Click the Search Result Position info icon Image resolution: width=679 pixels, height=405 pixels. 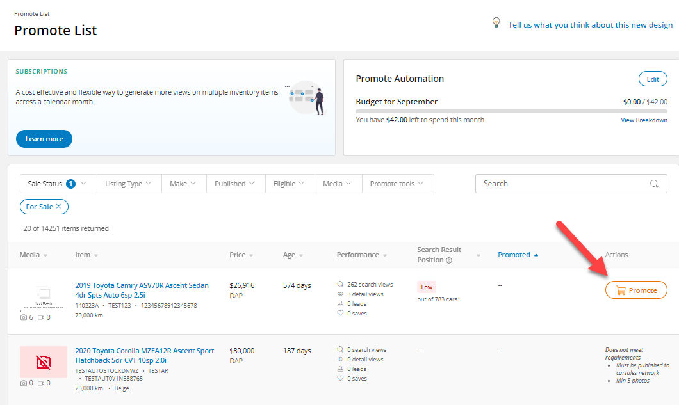449,260
